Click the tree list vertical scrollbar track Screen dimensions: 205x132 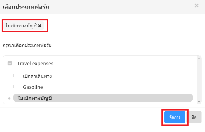tap(199, 79)
